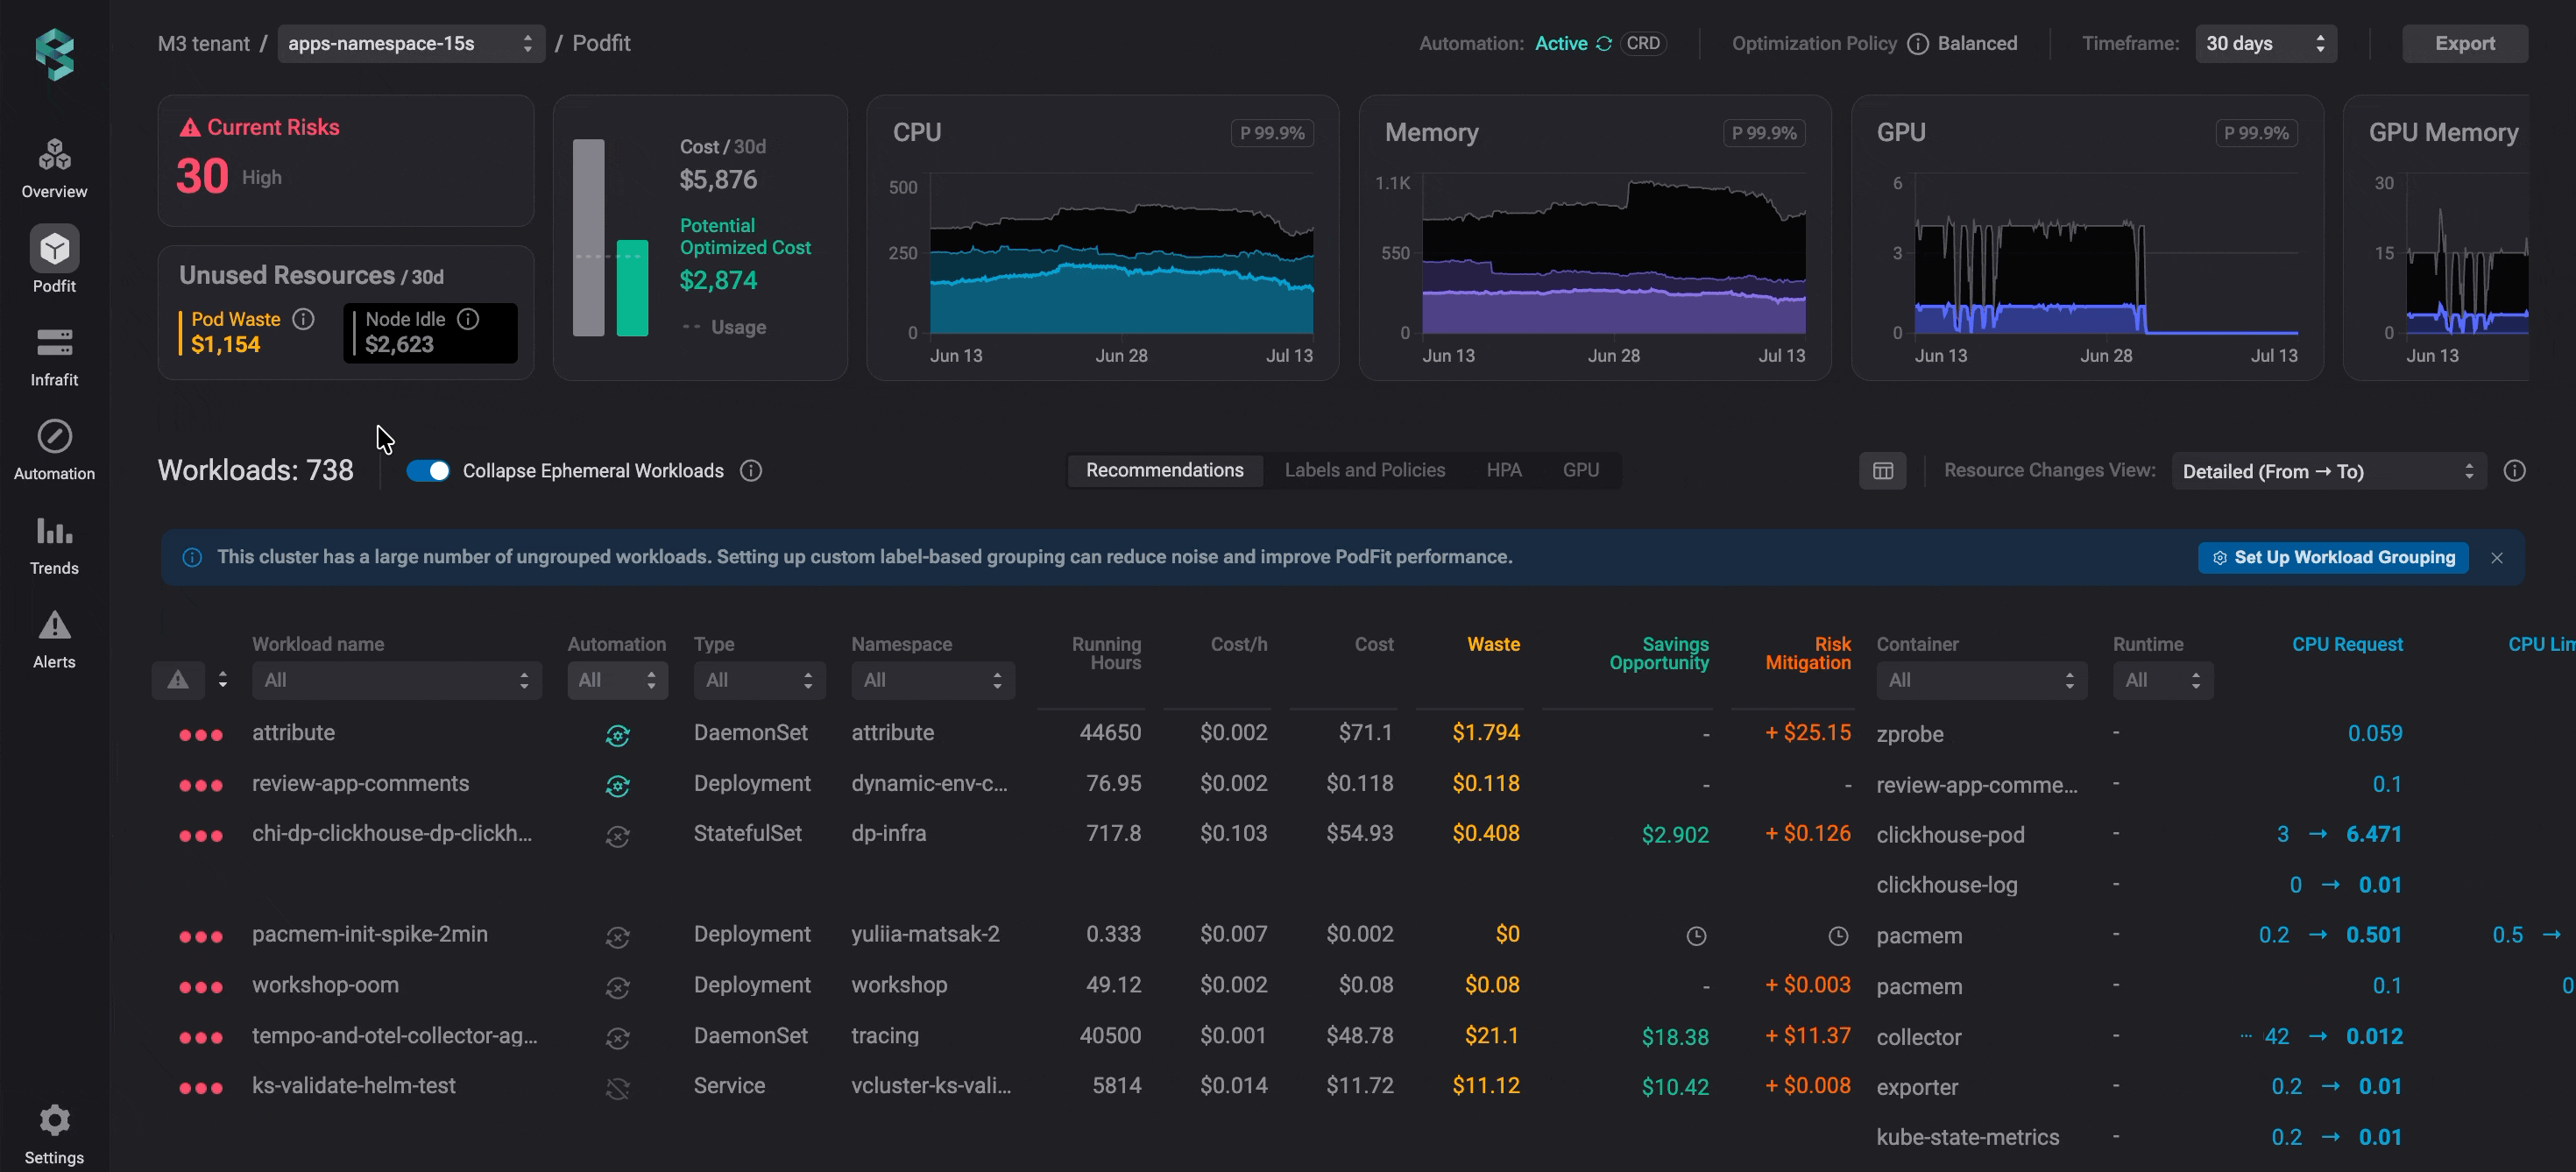The width and height of the screenshot is (2576, 1172).
Task: Click automation icon for pacmem-init-spike-2min
Action: pos(618,937)
